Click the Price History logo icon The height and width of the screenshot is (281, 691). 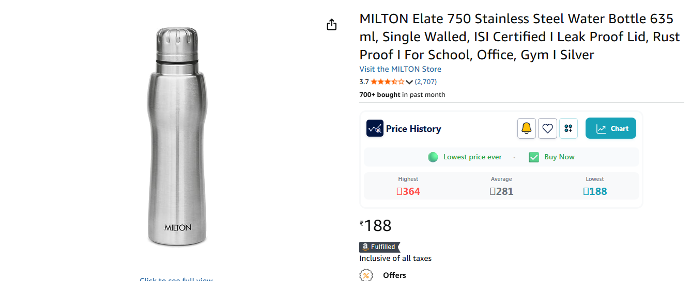point(375,128)
